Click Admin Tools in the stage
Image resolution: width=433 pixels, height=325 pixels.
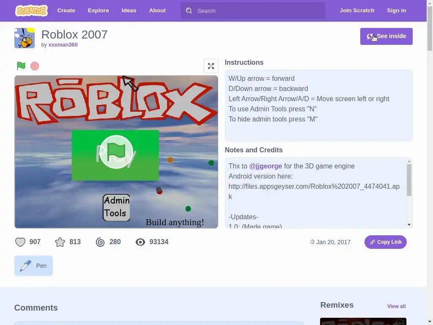116,207
